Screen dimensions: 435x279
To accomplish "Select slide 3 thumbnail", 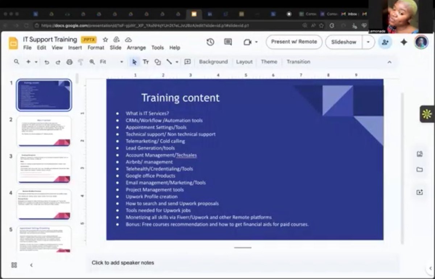I will (44, 168).
